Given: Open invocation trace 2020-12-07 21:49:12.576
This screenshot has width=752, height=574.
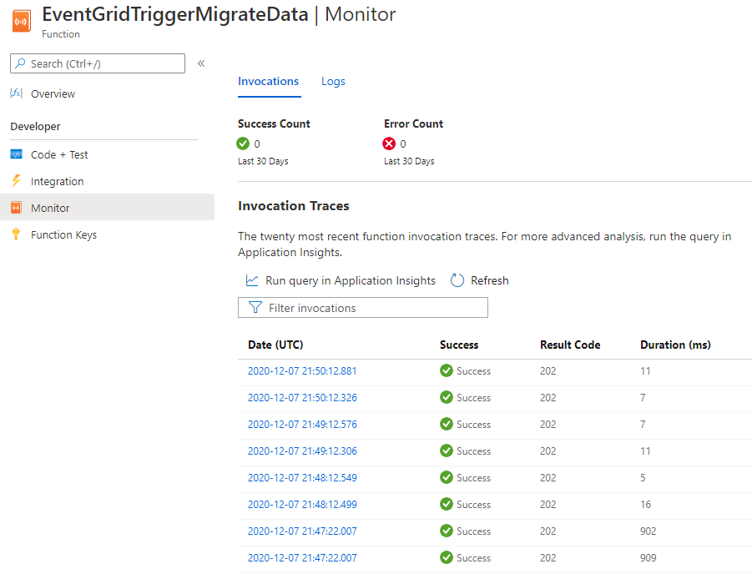Looking at the screenshot, I should 302,425.
